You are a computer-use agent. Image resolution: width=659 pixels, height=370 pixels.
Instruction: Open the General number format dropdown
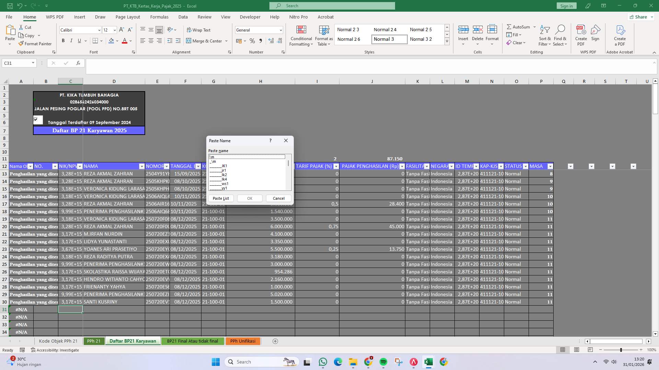pyautogui.click(x=280, y=30)
